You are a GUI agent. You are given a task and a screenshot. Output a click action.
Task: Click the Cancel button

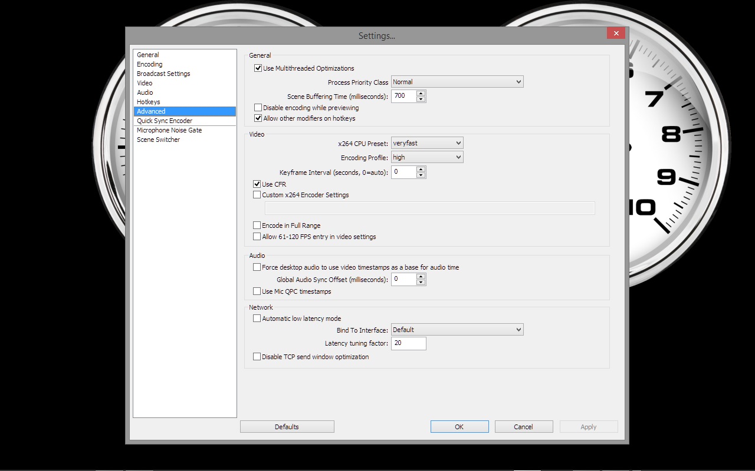click(x=524, y=427)
